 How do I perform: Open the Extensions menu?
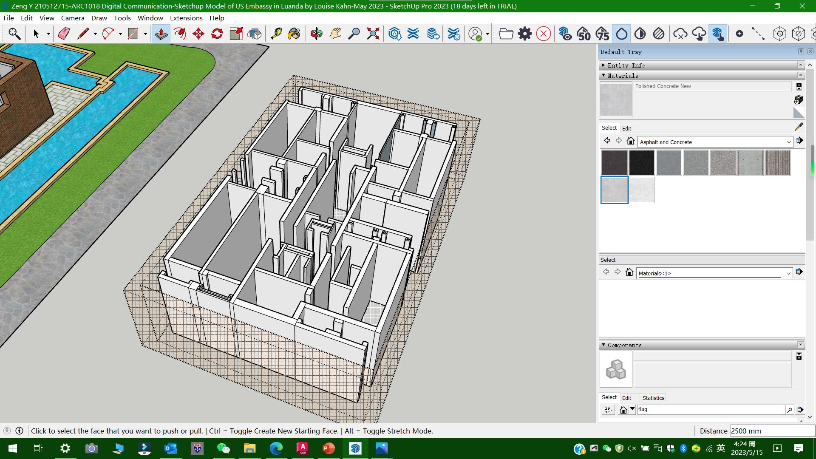[x=186, y=18]
